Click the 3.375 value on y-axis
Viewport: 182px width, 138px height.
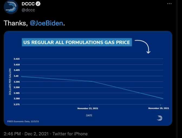click(16, 104)
